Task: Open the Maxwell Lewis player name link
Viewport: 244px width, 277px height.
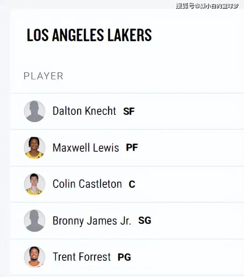Action: 86,148
